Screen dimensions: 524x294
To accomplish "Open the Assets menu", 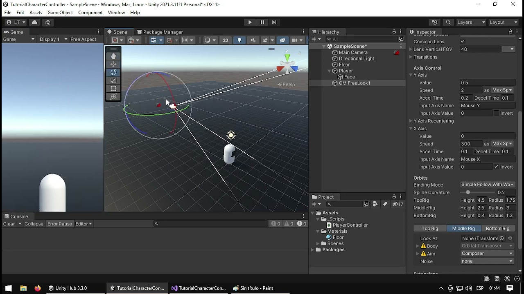I will pos(36,13).
